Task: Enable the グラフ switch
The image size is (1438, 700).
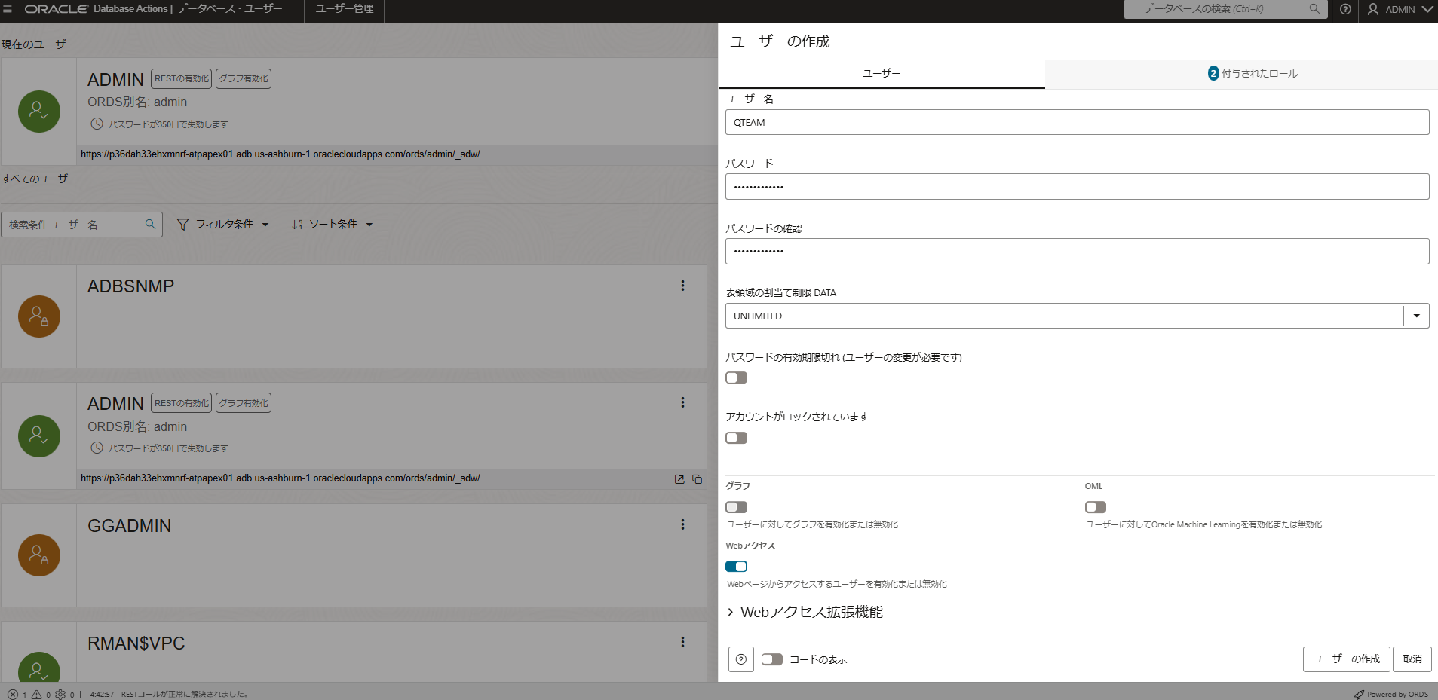Action: 737,507
